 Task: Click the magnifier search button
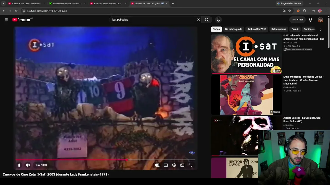(x=207, y=20)
